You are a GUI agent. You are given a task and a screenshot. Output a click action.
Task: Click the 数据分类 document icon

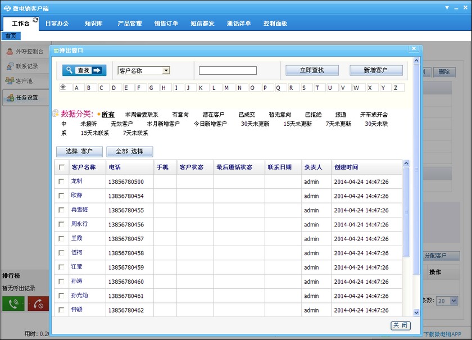pyautogui.click(x=56, y=113)
